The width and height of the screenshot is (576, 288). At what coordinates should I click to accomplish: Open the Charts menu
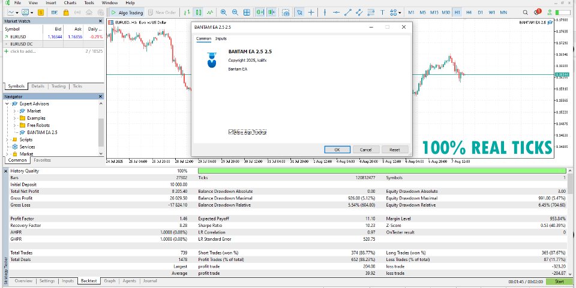tap(70, 2)
